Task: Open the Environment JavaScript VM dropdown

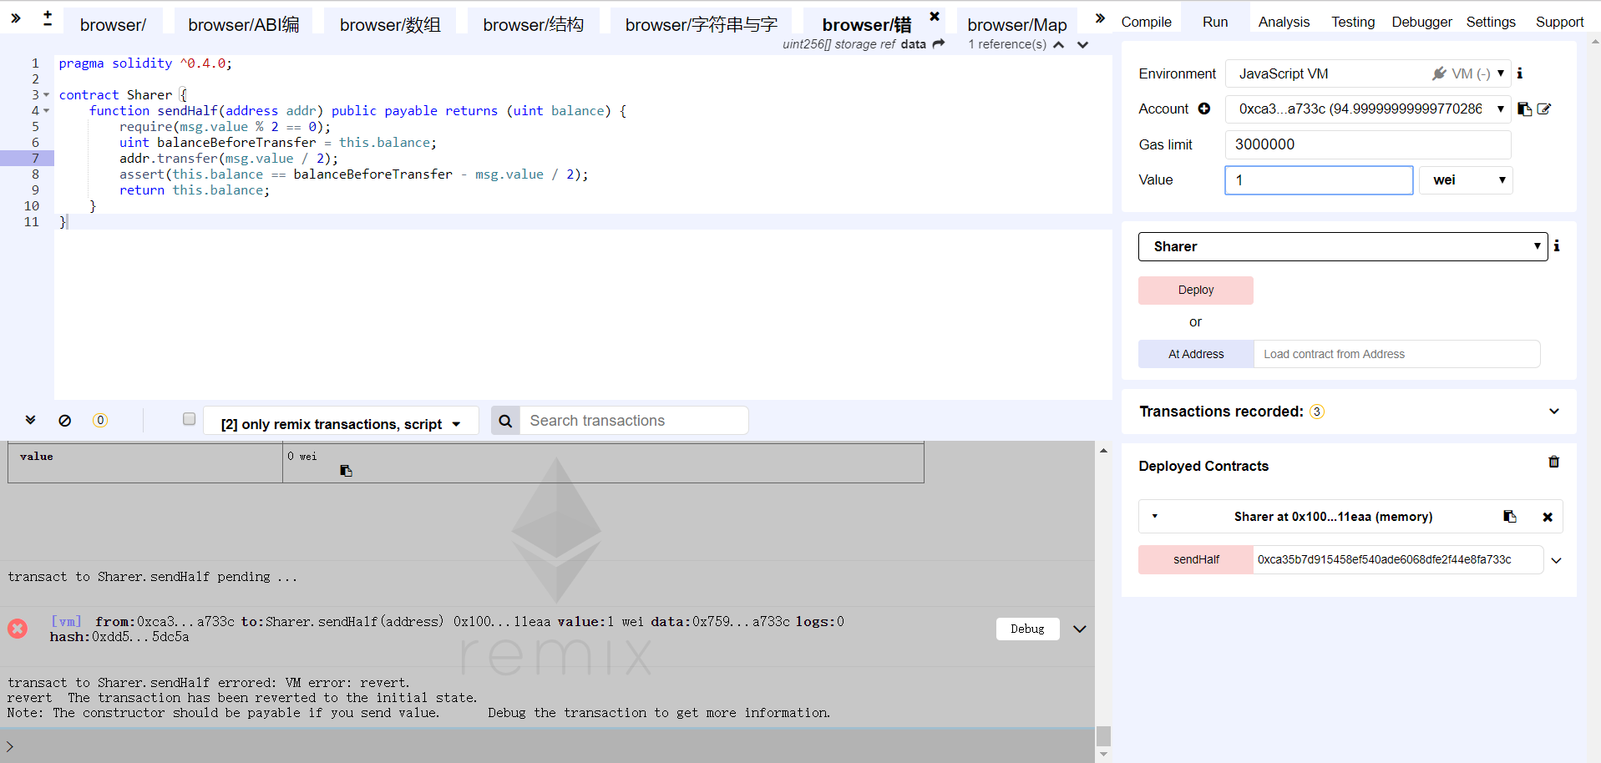Action: tap(1368, 73)
